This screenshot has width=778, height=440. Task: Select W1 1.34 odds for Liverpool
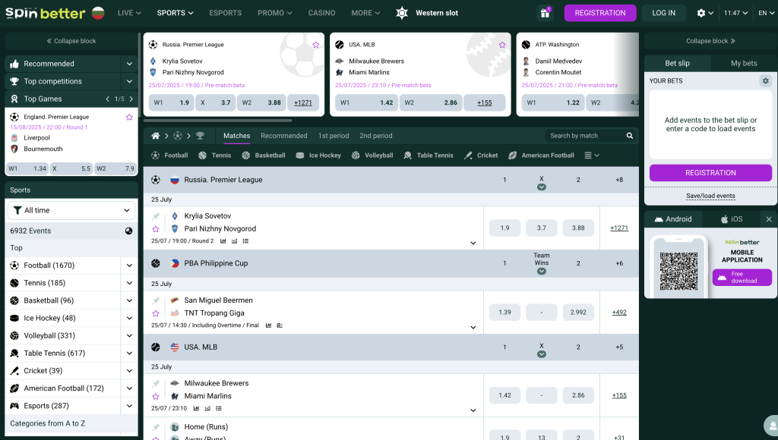click(27, 169)
